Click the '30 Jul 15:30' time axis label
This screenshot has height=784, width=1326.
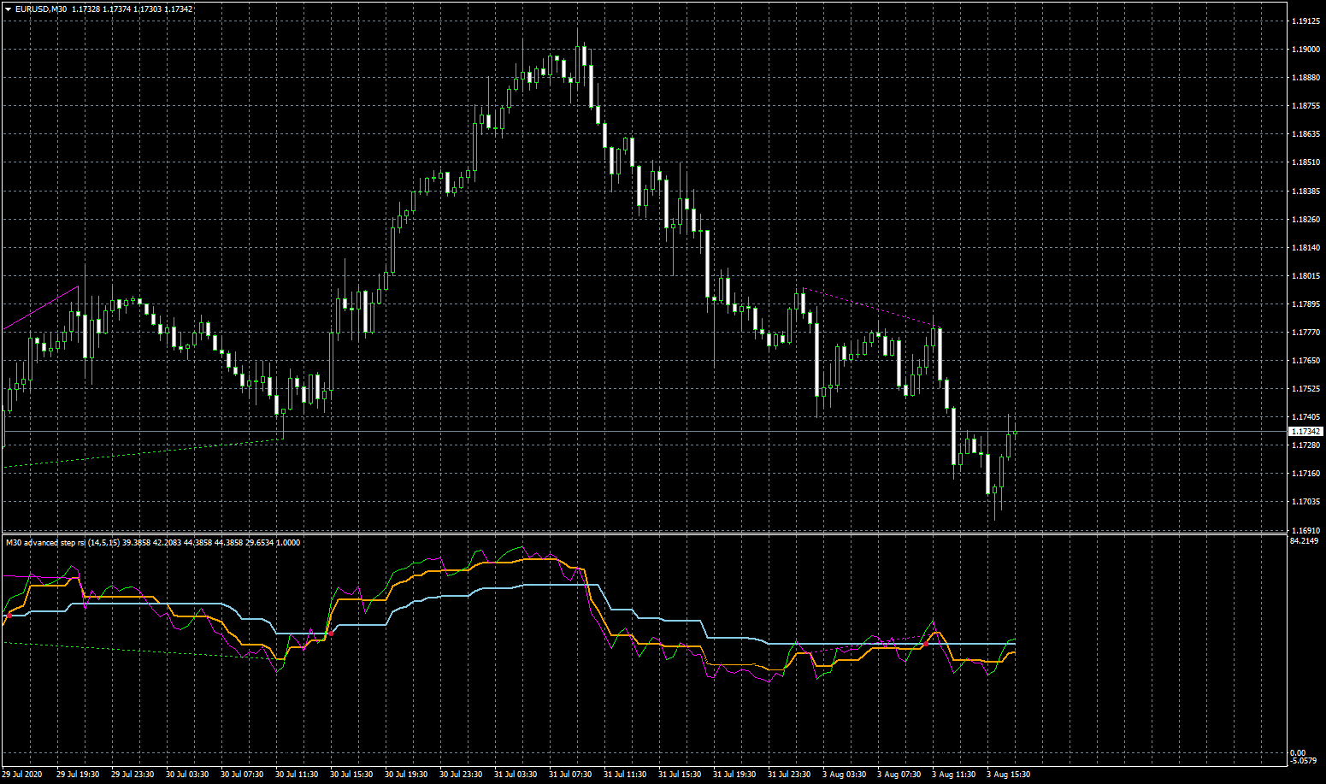(x=351, y=775)
